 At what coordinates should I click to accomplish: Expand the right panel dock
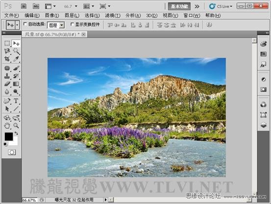click(267, 33)
